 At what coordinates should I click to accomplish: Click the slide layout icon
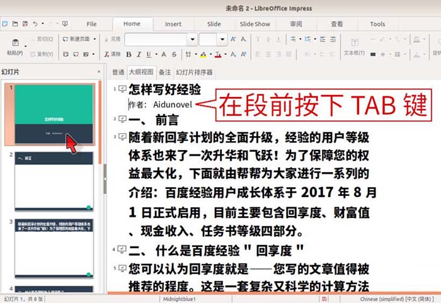[x=86, y=54]
